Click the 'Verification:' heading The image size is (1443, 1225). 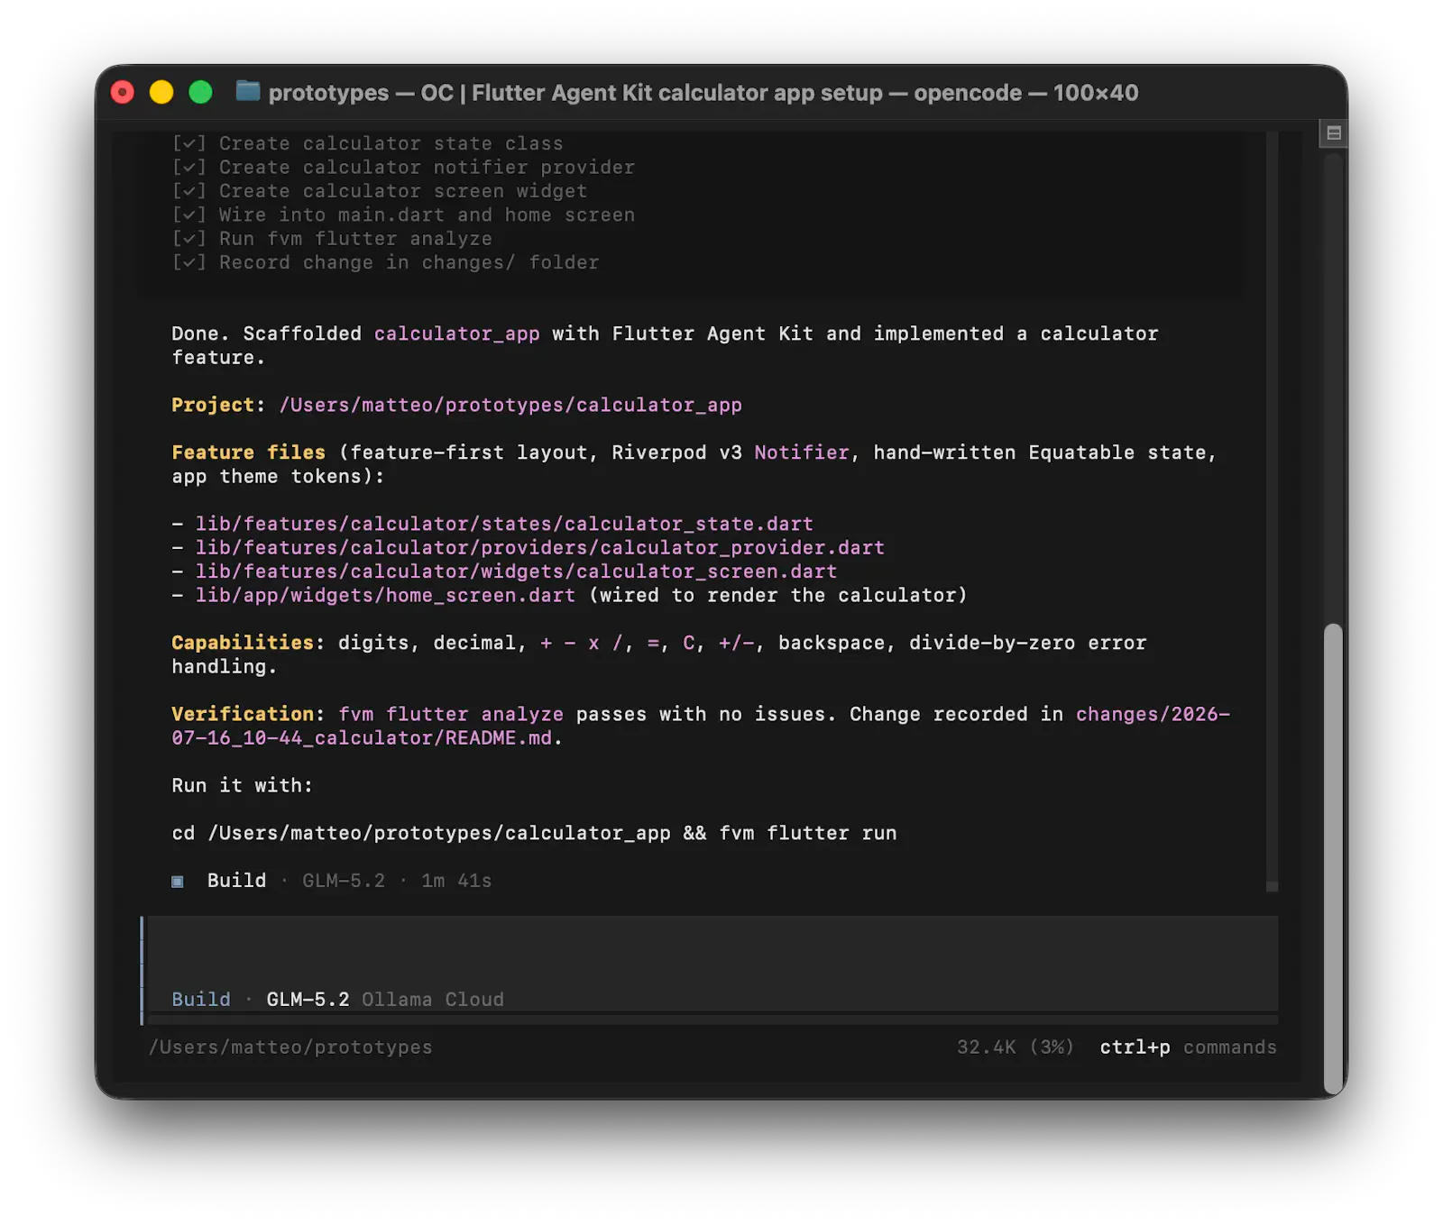[248, 715]
